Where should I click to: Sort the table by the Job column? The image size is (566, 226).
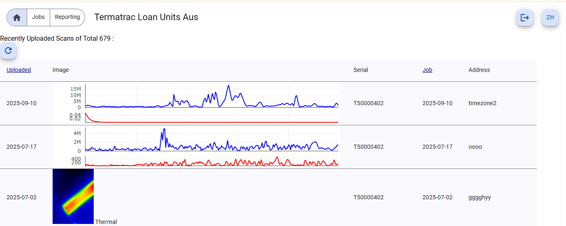click(x=427, y=70)
